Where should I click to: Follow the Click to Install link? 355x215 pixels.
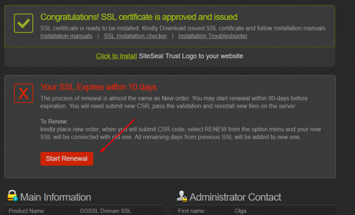[x=116, y=56]
